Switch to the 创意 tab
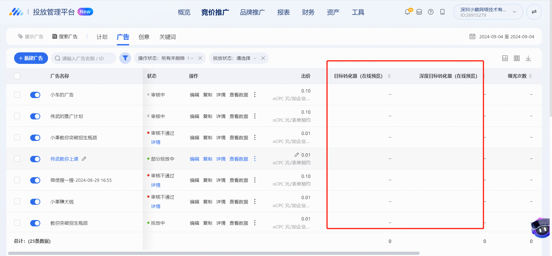 144,37
